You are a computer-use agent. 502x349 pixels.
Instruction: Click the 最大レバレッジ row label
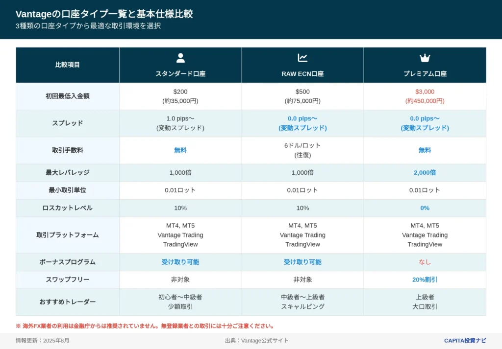tap(68, 173)
